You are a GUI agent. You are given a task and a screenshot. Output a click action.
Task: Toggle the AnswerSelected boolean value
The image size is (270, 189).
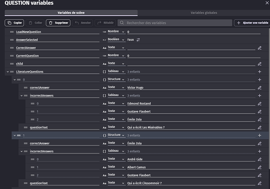(138, 40)
